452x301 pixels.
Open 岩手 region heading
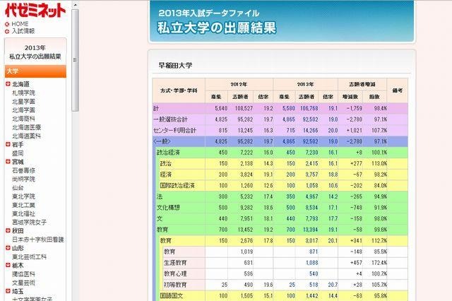click(18, 144)
